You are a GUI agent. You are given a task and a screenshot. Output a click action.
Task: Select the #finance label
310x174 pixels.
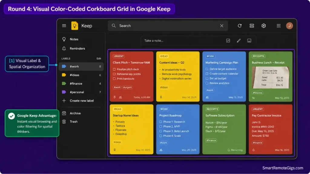(81, 84)
